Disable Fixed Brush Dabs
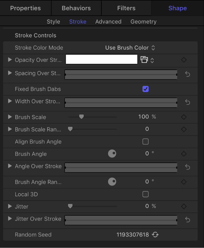This screenshot has width=204, height=248. tap(145, 89)
